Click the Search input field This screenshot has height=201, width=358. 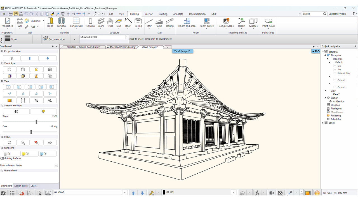tap(312, 14)
